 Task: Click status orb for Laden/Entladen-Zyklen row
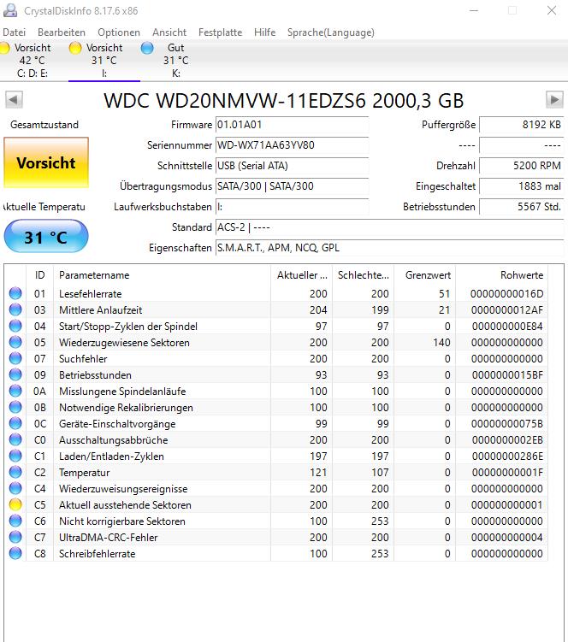click(15, 456)
